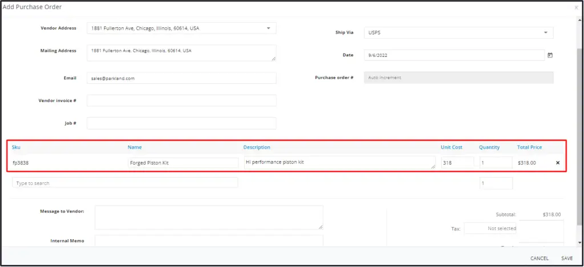Click the quantity field beside item search
Image resolution: width=584 pixels, height=267 pixels.
click(496, 183)
